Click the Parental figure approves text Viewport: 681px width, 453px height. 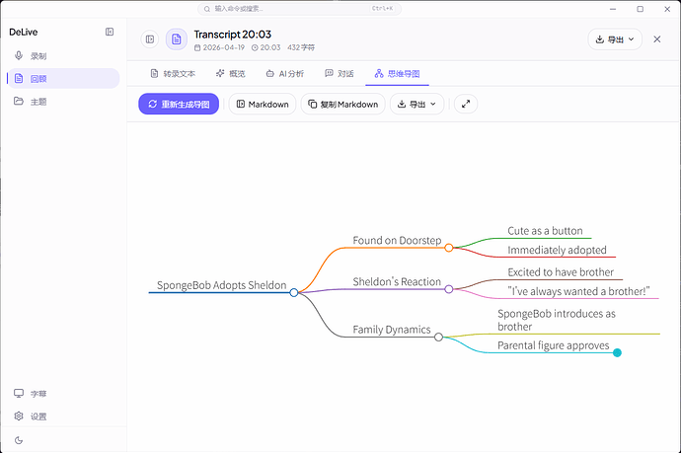tap(554, 345)
